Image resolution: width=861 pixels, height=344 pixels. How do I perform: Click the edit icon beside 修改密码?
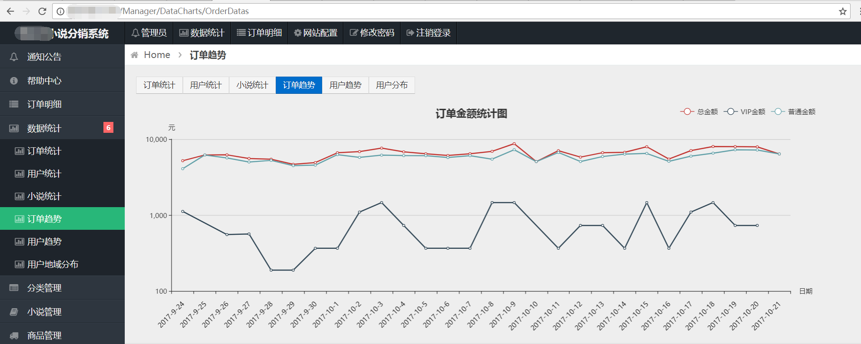click(x=354, y=33)
